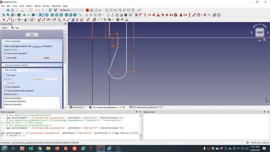This screenshot has width=270, height=152.
Task: Toggle Auto update checkbox
Action: 5,58
